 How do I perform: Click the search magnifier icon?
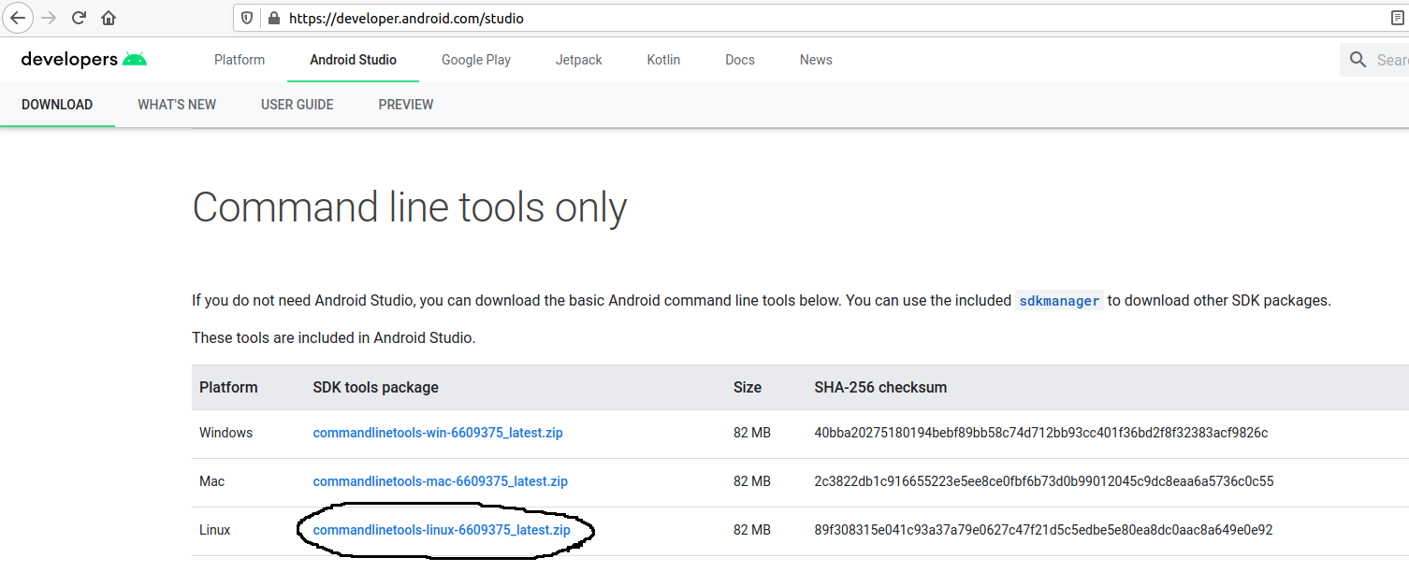click(1358, 60)
